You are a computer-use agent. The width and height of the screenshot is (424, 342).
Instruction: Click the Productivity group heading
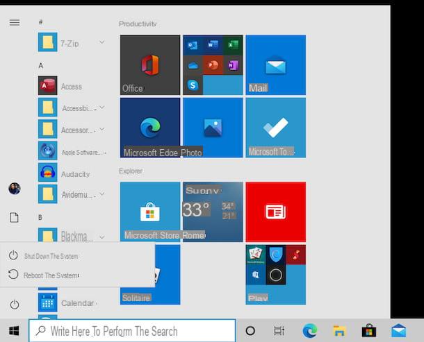138,24
